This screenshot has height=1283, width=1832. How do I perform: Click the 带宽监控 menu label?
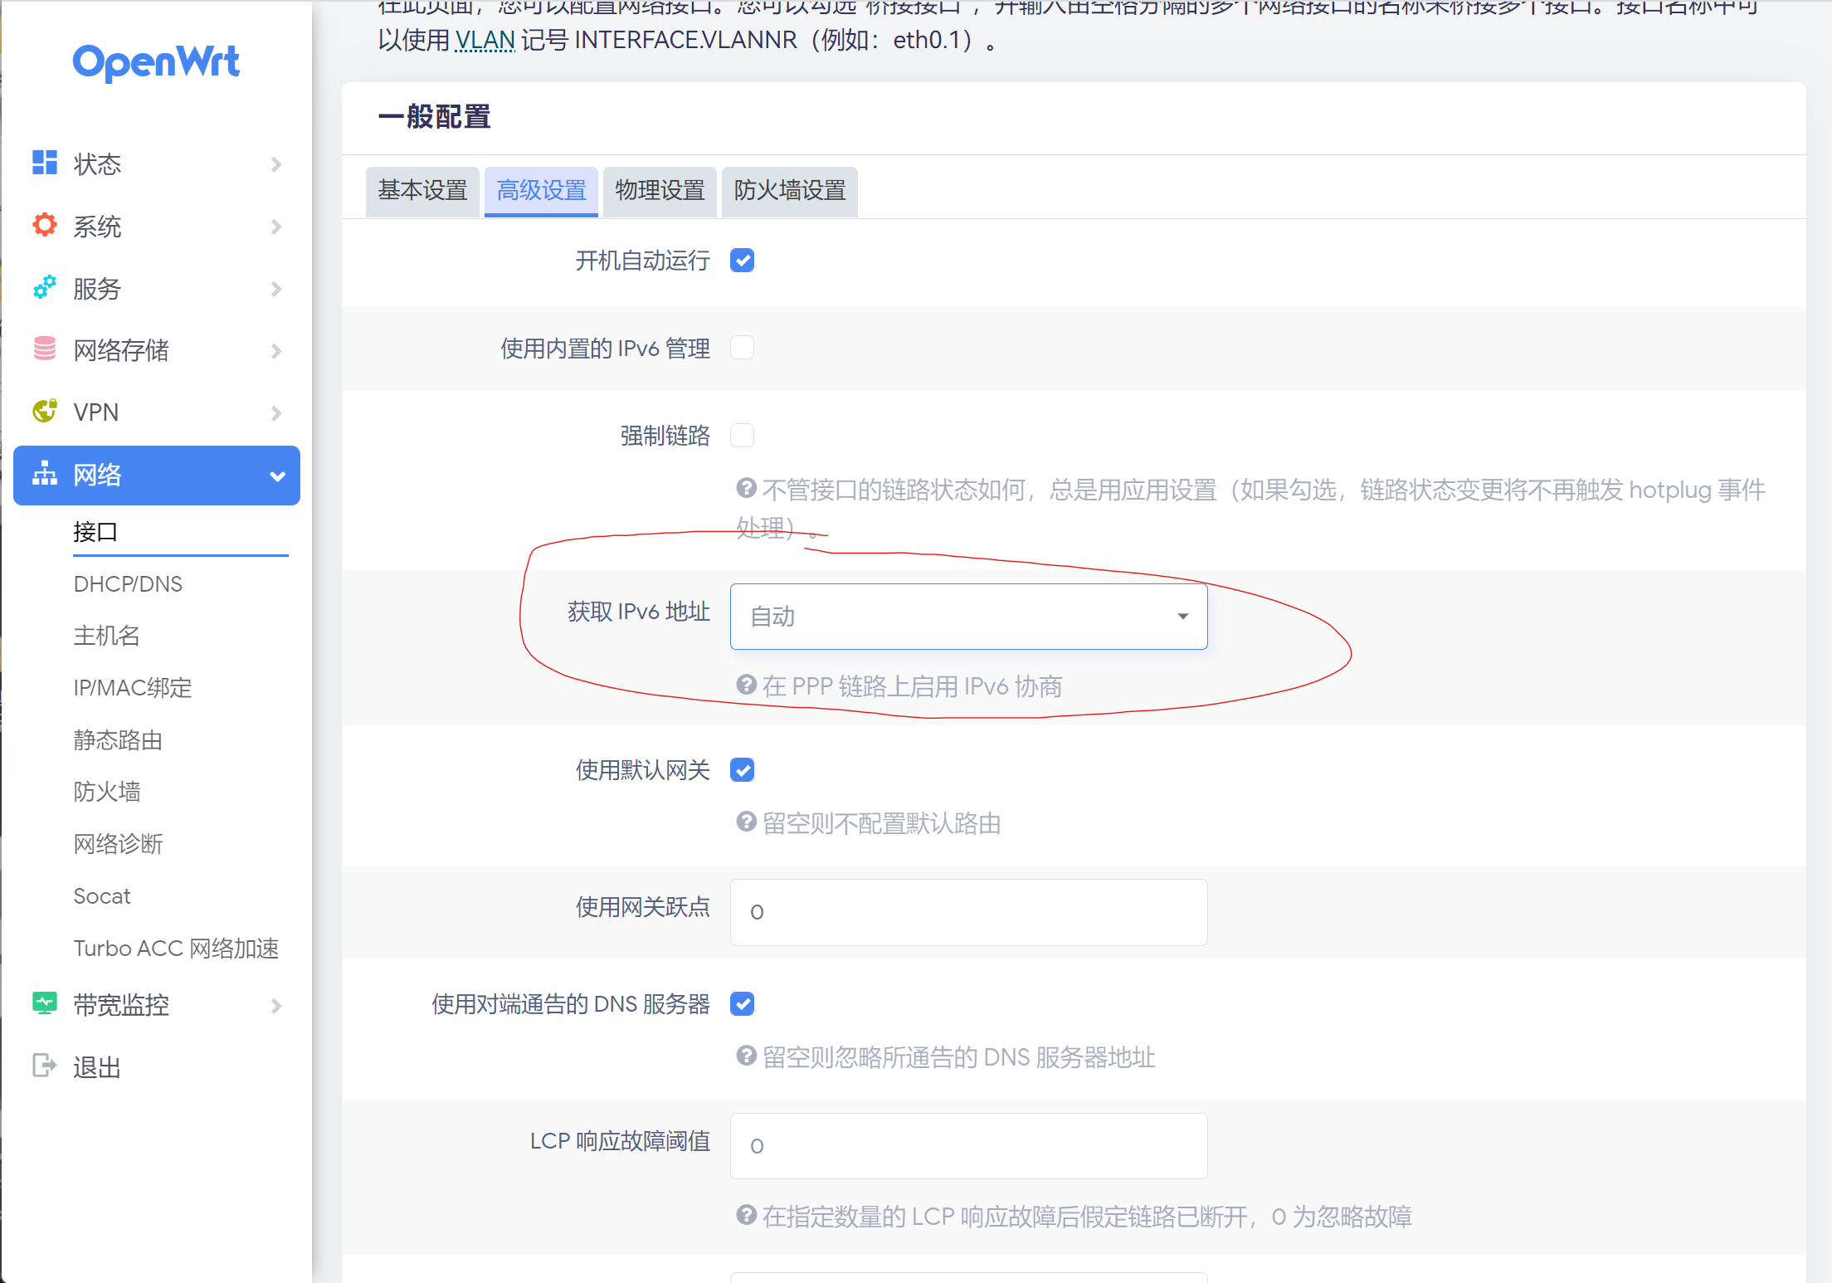pos(121,1005)
